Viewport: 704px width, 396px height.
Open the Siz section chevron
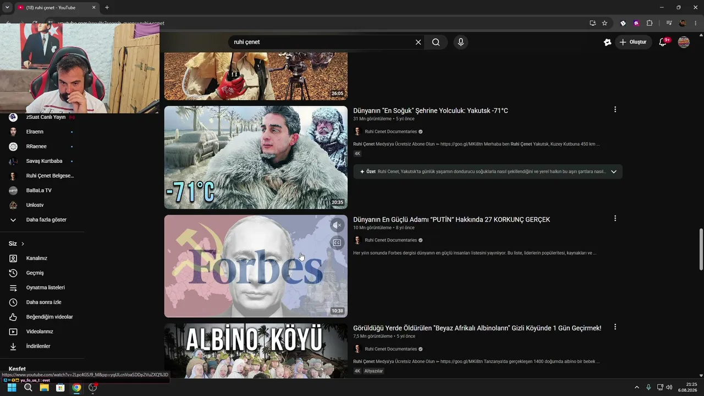[23, 244]
